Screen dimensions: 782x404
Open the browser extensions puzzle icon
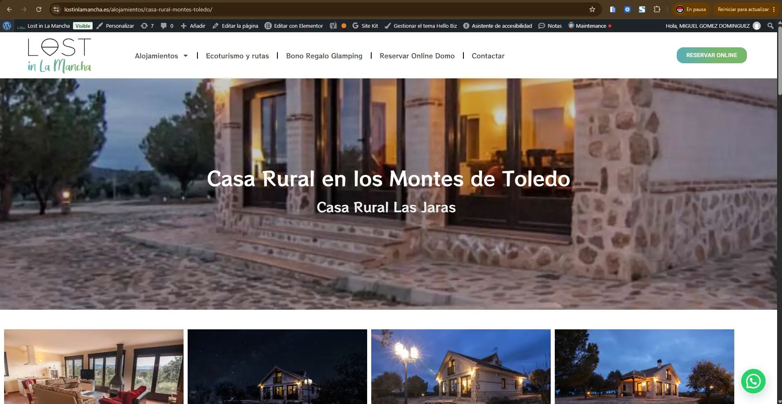(x=657, y=9)
